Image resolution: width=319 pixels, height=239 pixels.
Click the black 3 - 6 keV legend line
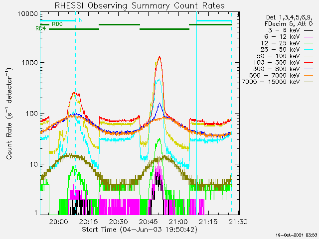click(309, 30)
